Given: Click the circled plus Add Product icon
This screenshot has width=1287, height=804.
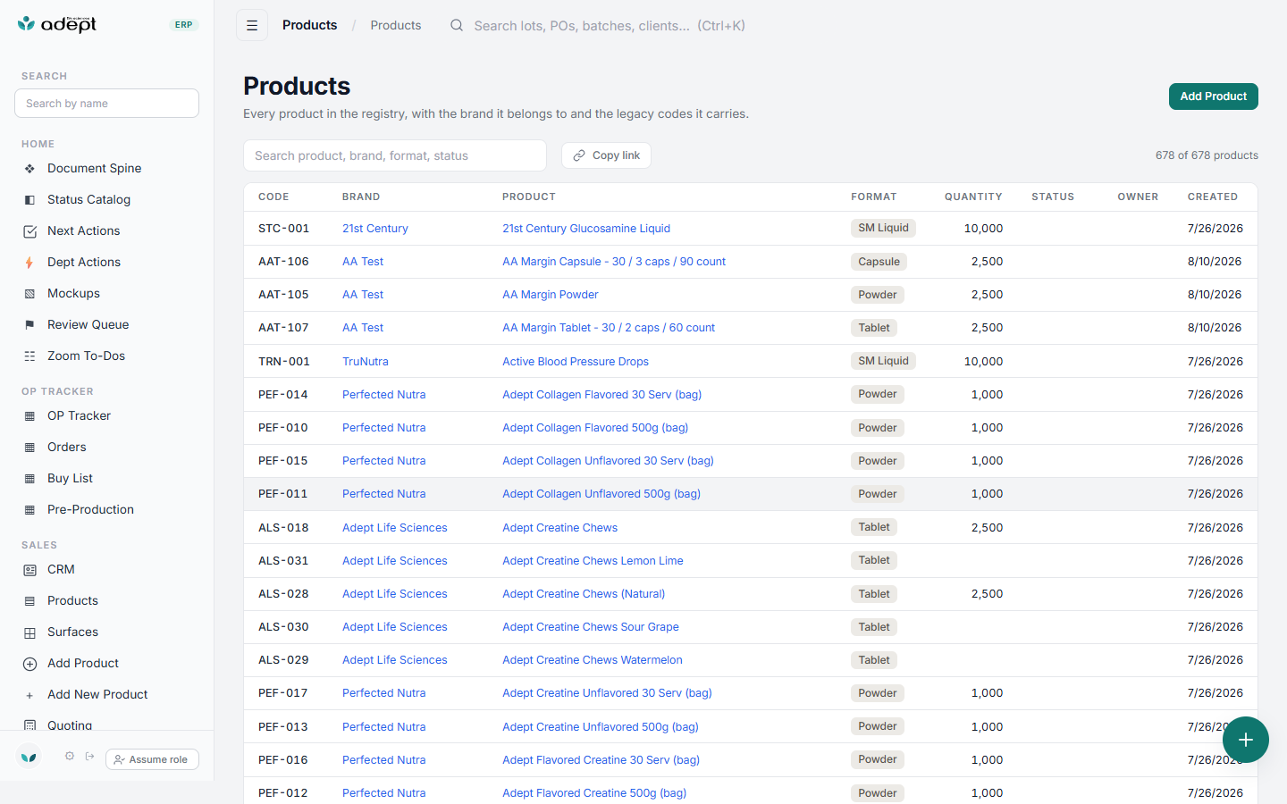Looking at the screenshot, I should pos(29,664).
